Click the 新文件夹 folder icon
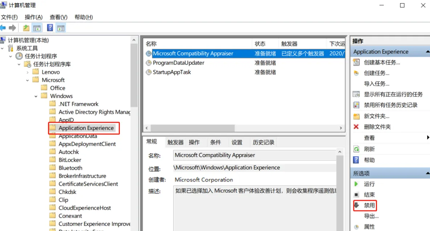This screenshot has height=231, width=430. point(356,116)
